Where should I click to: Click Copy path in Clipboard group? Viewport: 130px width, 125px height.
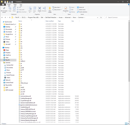click(20, 10)
